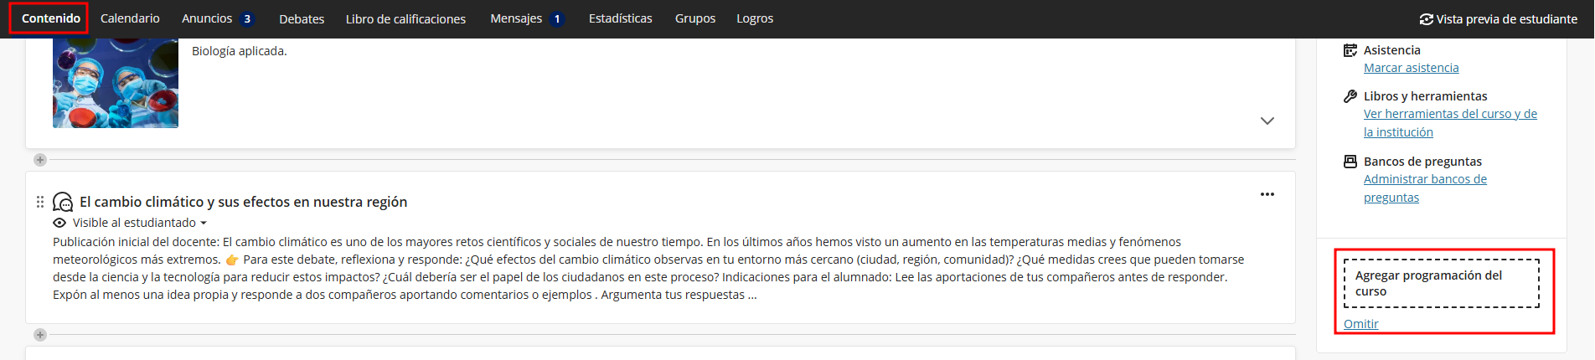Open the Libro de calificaciones tab
Image resolution: width=1595 pixels, height=360 pixels.
pos(405,18)
